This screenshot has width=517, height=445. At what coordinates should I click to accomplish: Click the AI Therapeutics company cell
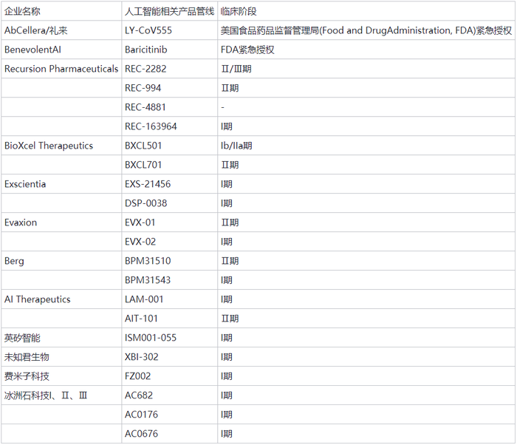[x=38, y=299]
